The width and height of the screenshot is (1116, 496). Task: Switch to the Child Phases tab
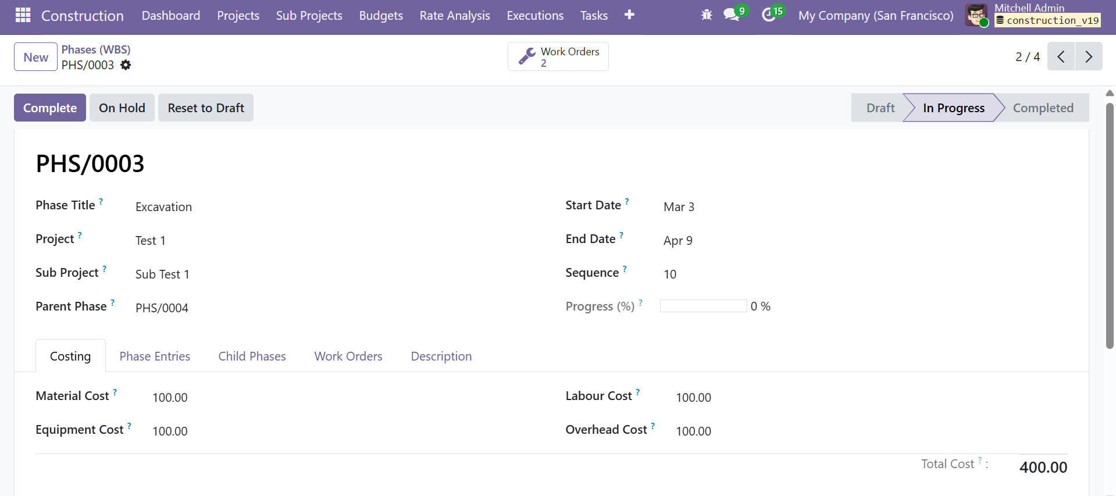coord(252,356)
